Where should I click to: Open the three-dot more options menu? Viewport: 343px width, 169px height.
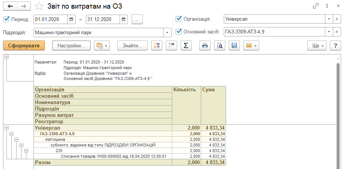[327, 6]
